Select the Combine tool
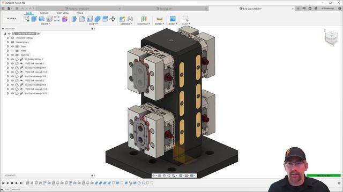343x192 pixels. point(98,19)
